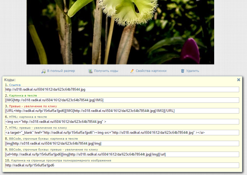Click the 'Получить коды' picture icon

(90, 71)
